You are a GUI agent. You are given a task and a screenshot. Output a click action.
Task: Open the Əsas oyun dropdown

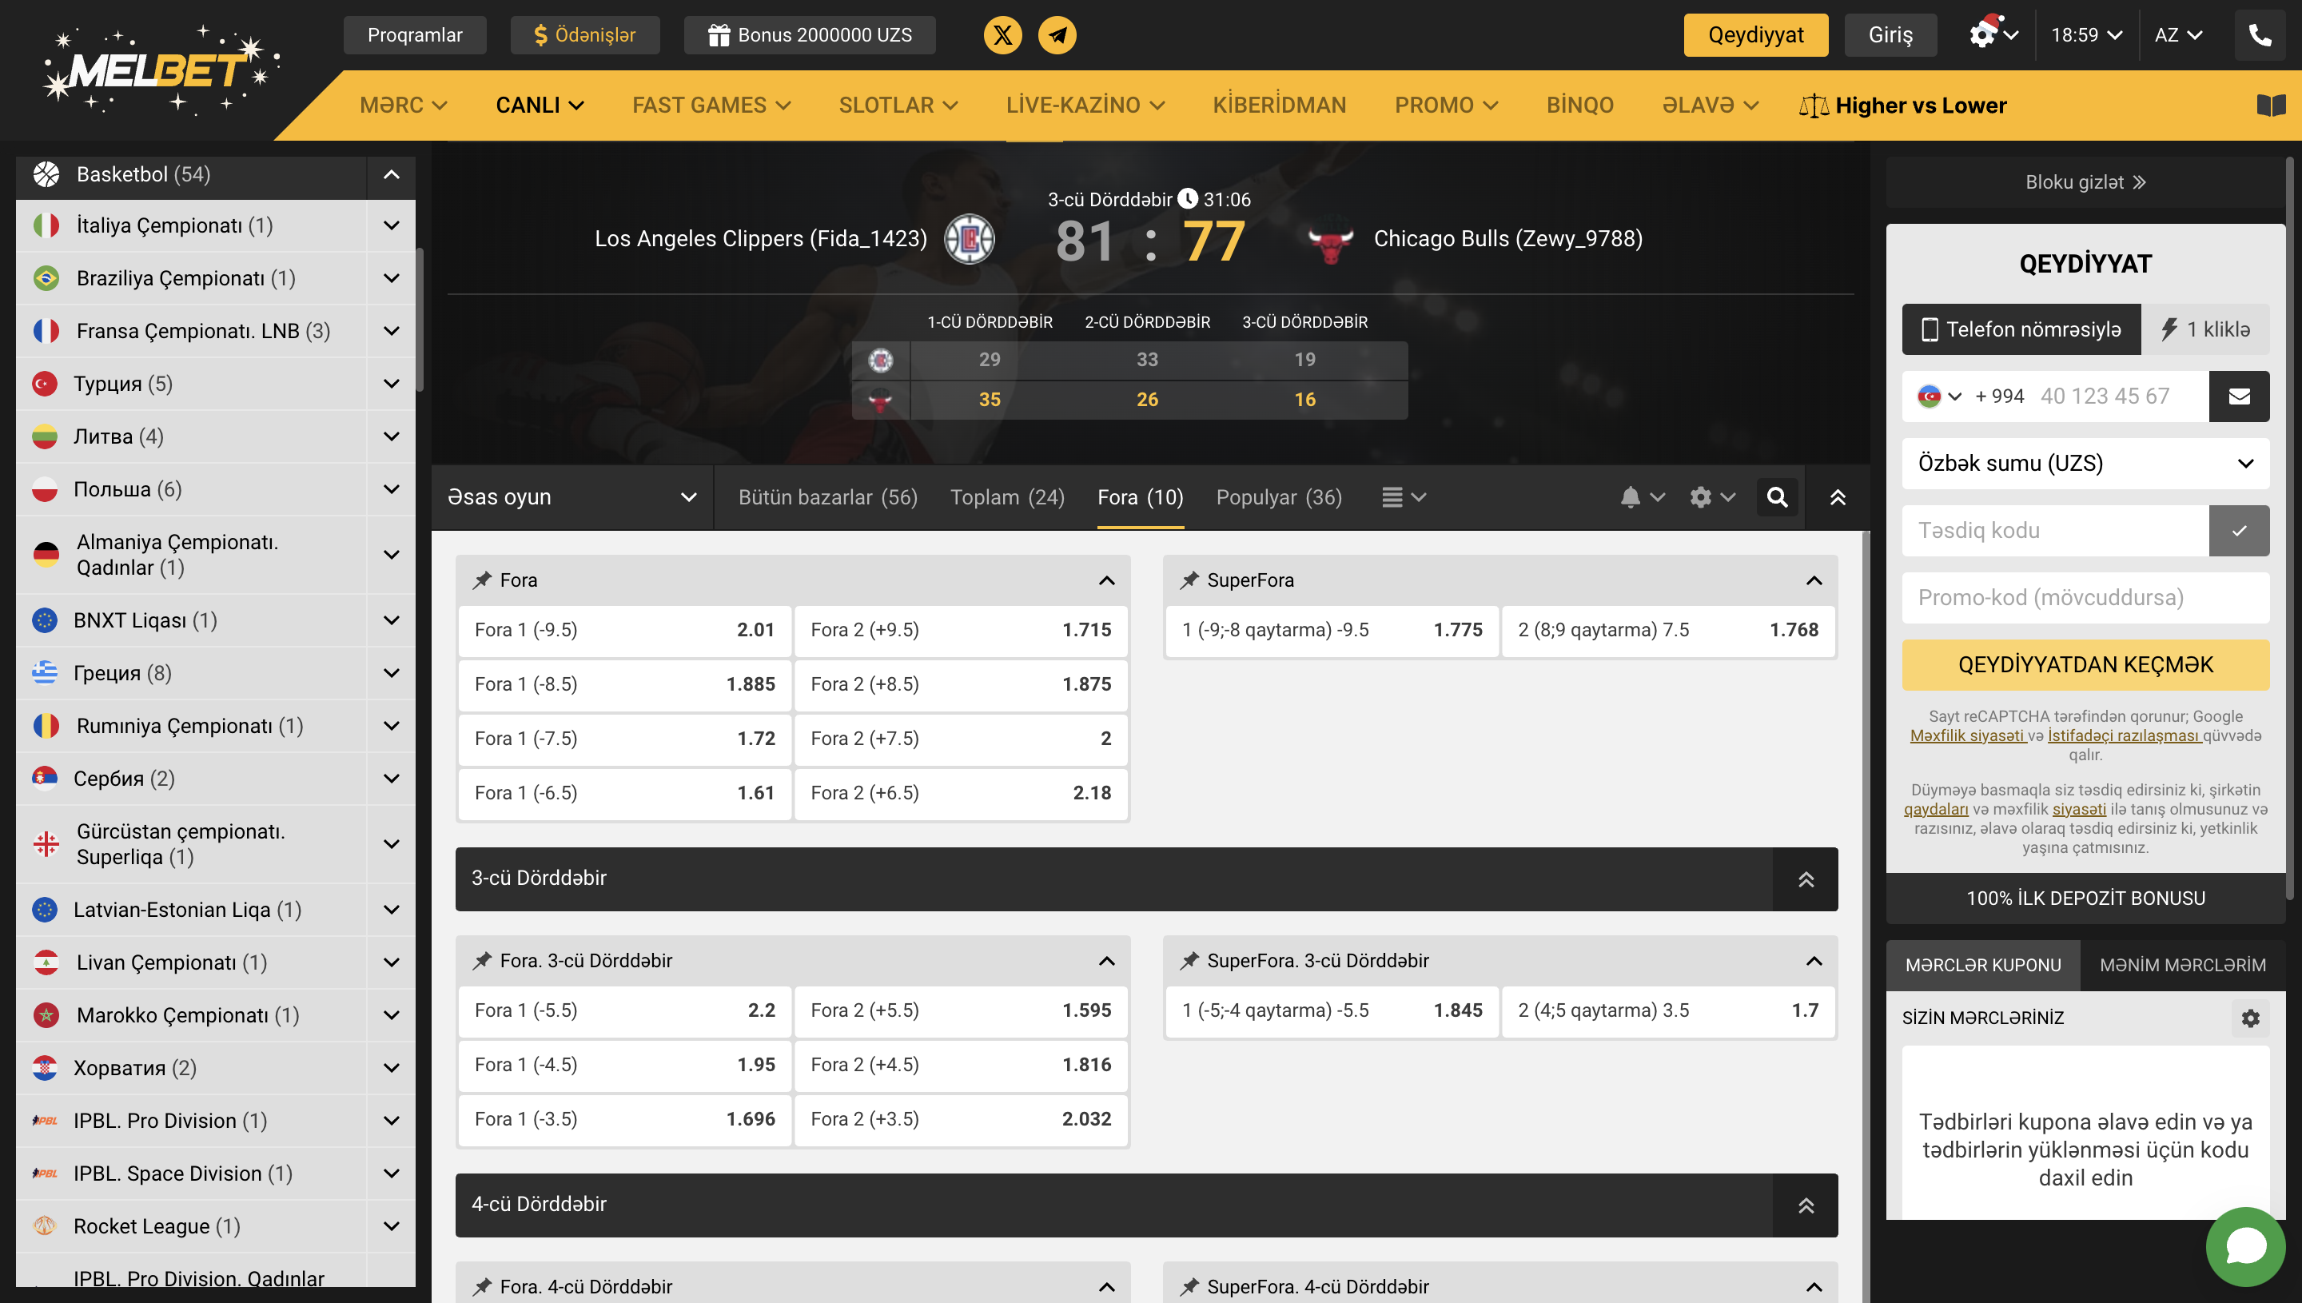coord(572,496)
